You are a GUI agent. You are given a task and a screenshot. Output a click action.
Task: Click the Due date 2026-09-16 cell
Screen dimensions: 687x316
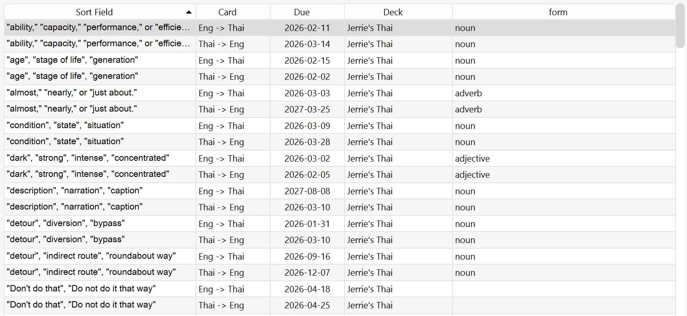pos(307,257)
